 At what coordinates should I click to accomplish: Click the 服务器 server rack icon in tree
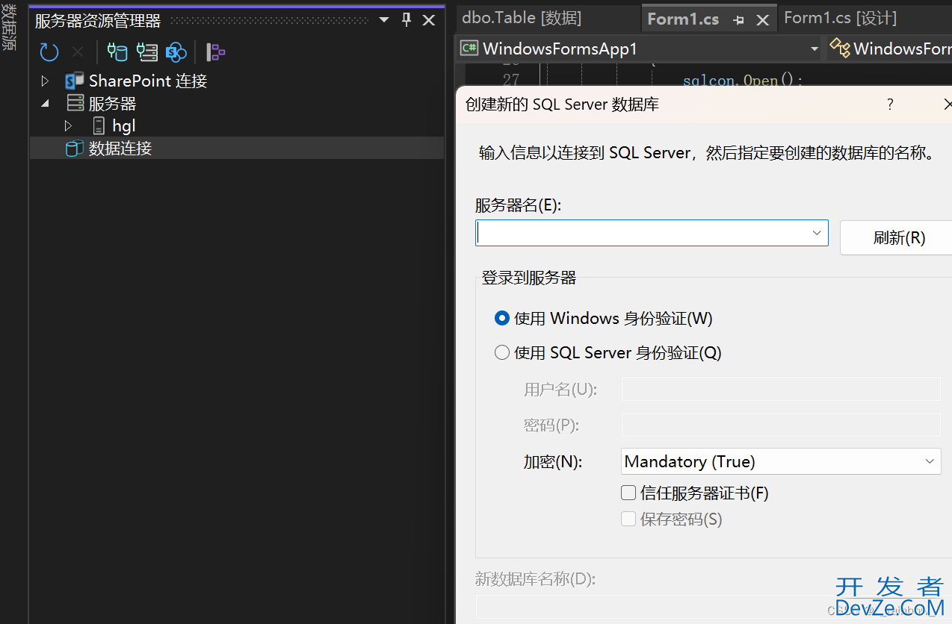tap(75, 103)
